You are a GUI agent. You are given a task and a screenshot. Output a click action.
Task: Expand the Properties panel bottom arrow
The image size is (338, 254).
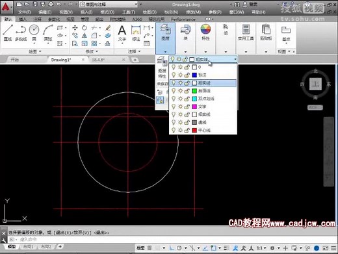[x=205, y=52]
